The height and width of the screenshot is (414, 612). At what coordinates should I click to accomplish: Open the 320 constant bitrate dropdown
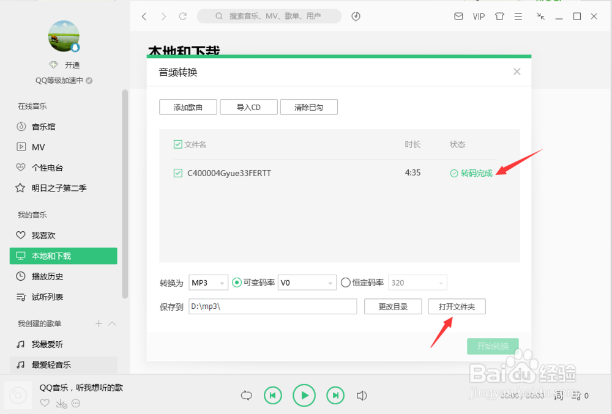tap(417, 283)
